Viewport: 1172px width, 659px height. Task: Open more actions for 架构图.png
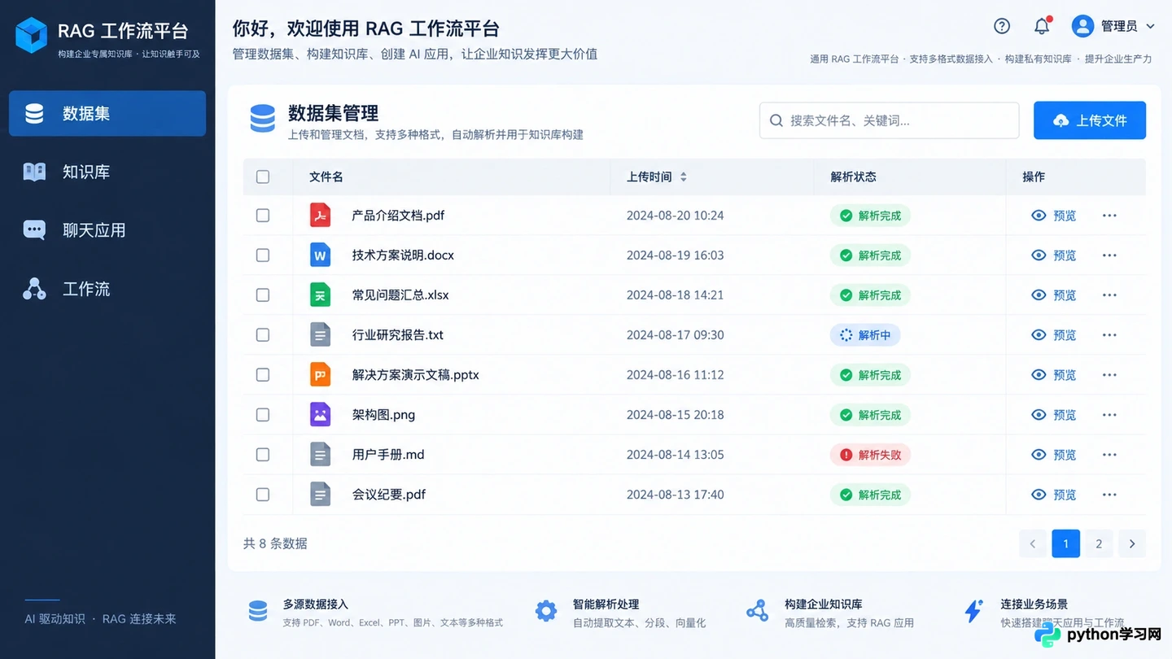[x=1109, y=415]
